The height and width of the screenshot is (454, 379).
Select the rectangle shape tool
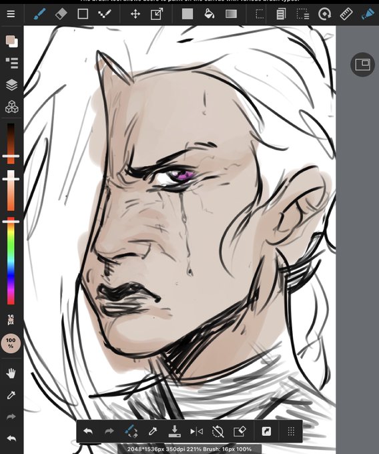pos(83,14)
